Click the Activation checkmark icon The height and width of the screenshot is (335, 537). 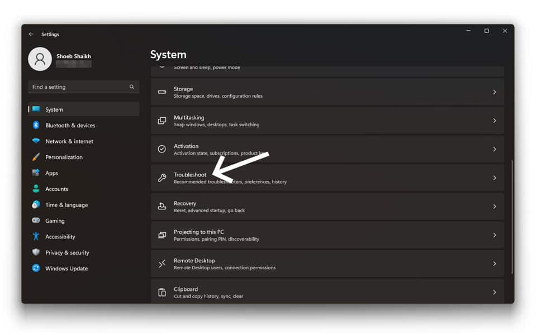point(162,149)
